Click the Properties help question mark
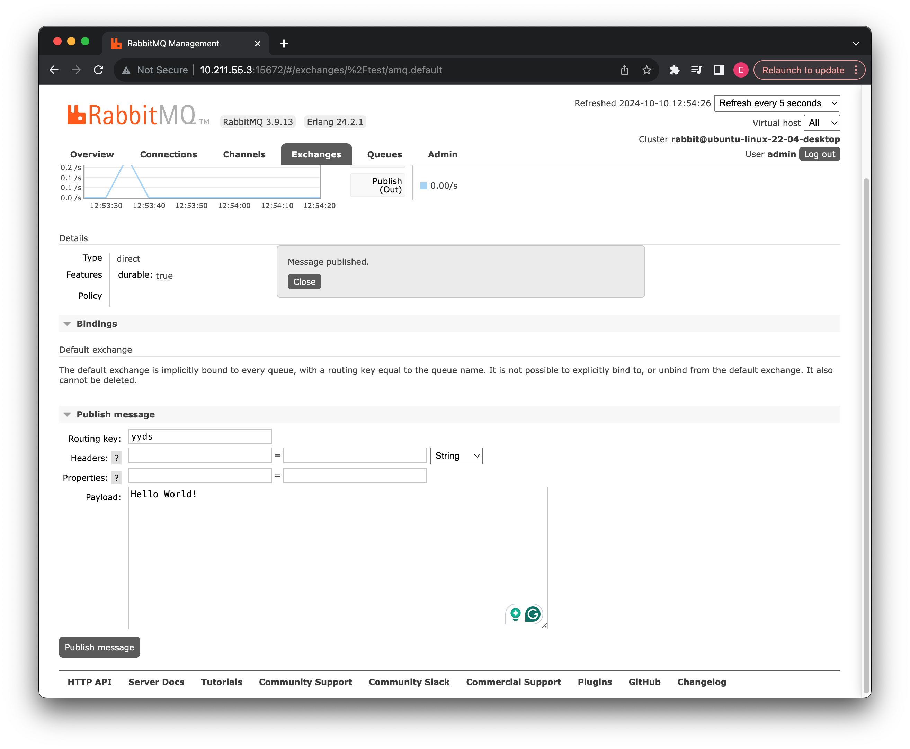Viewport: 910px width, 749px height. click(x=117, y=478)
